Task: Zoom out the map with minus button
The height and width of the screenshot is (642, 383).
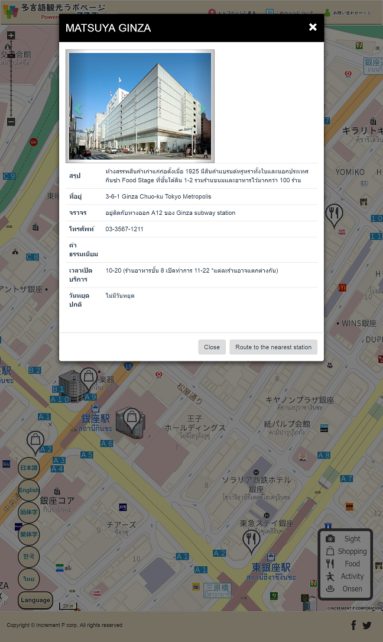Action: [11, 122]
